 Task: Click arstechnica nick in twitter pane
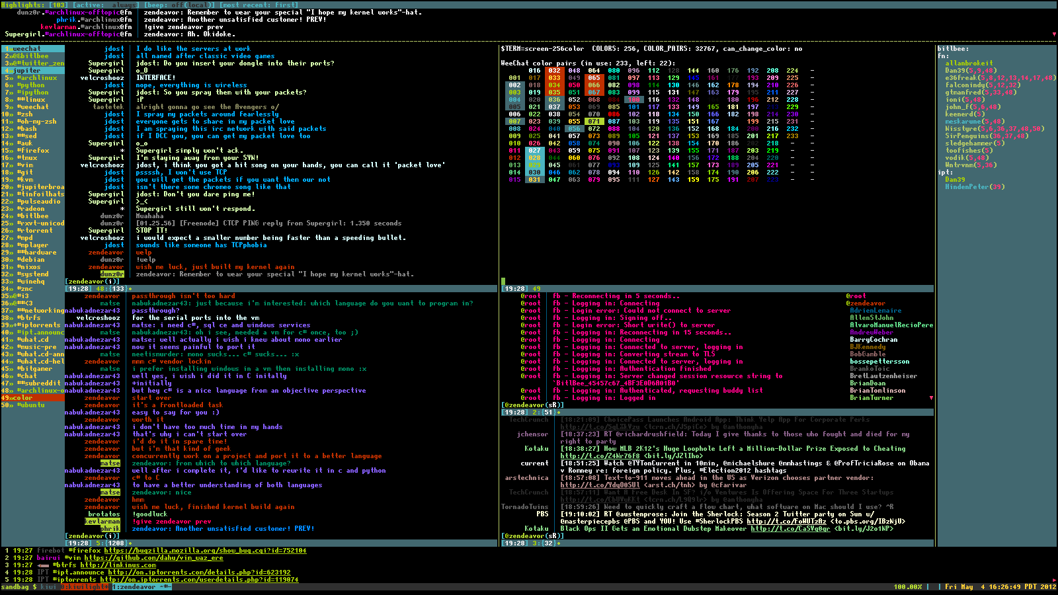point(526,478)
